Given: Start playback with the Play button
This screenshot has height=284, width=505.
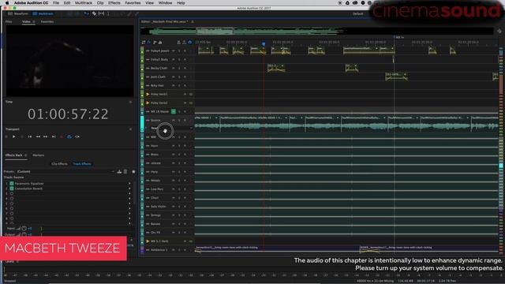Looking at the screenshot, I should (14, 136).
